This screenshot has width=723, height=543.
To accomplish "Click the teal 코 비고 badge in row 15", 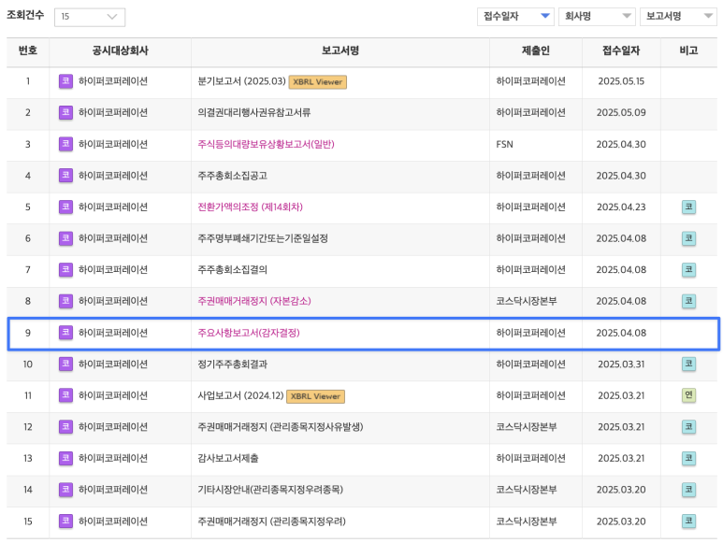I will click(689, 522).
